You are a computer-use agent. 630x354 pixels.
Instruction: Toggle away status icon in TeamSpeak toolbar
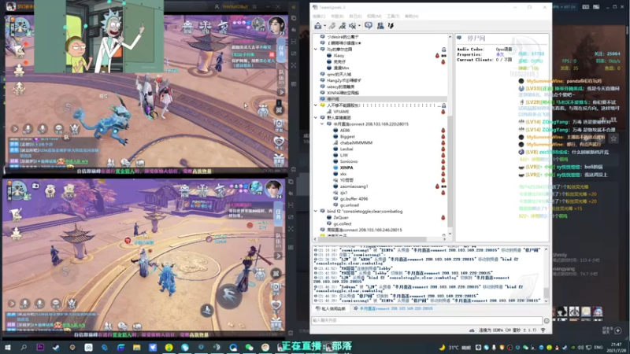[x=343, y=26]
